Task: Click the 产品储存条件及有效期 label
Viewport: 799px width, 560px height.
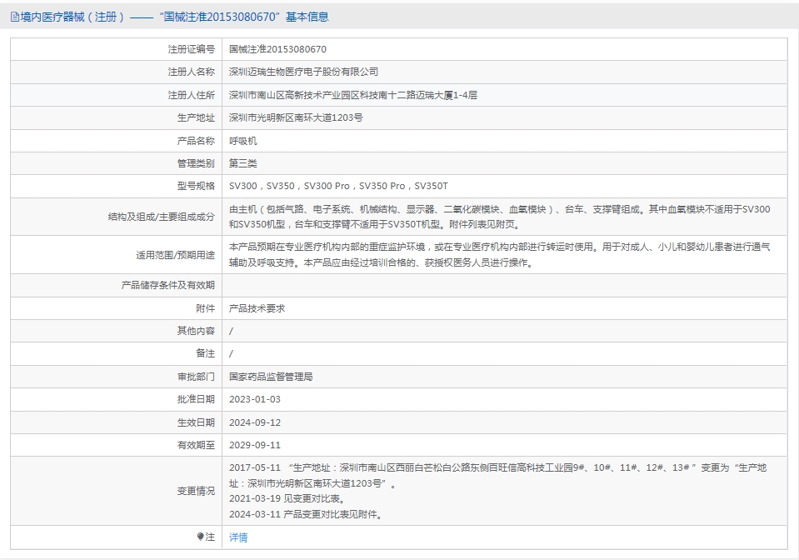Action: click(168, 285)
